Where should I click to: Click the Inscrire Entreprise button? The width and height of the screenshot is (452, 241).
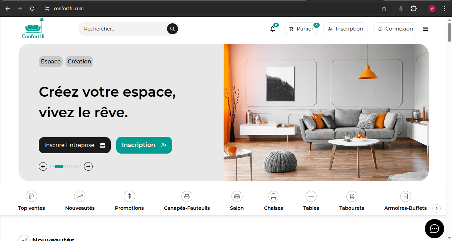click(x=75, y=145)
